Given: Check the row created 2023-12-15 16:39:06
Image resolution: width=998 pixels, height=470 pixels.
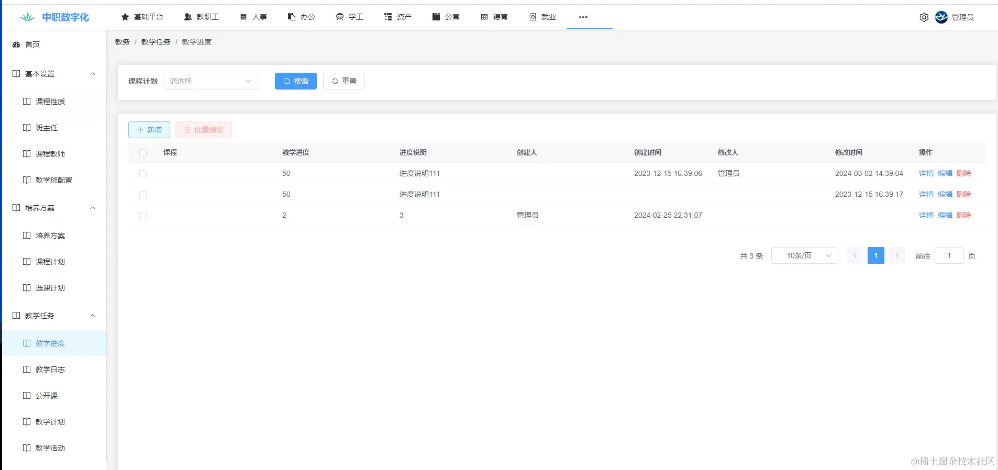Looking at the screenshot, I should tap(143, 174).
